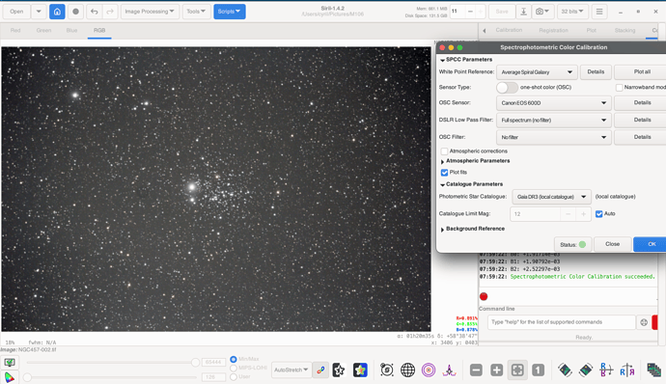This screenshot has height=384, width=666.
Task: Show the celestial grid globe icon
Action: click(407, 370)
